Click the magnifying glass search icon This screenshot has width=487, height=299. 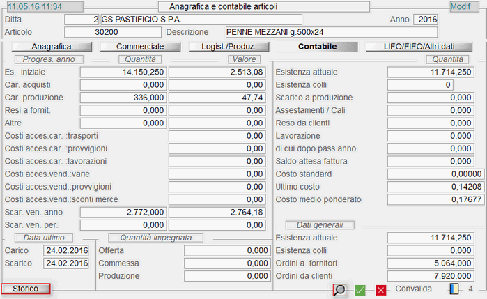click(x=339, y=290)
